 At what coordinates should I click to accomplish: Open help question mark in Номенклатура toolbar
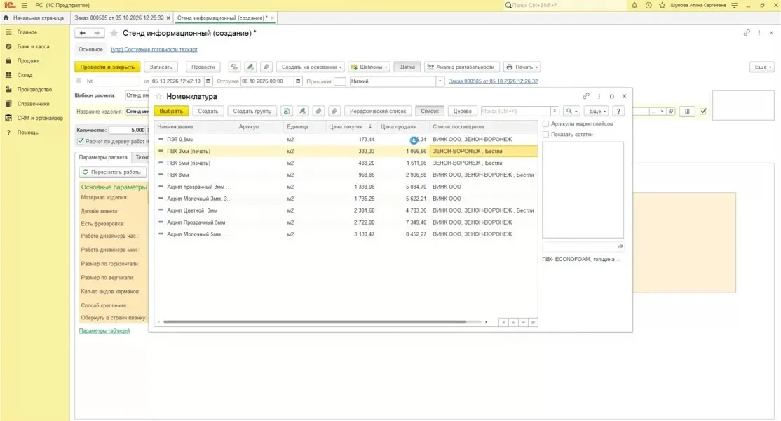pyautogui.click(x=618, y=111)
